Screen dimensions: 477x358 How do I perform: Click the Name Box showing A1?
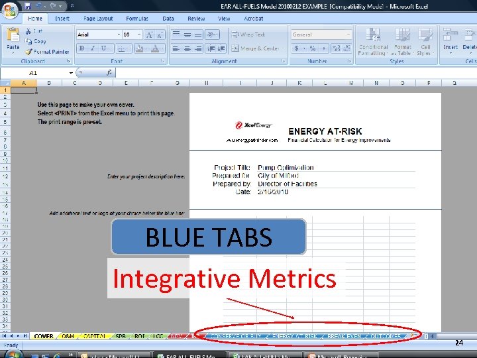tap(34, 73)
